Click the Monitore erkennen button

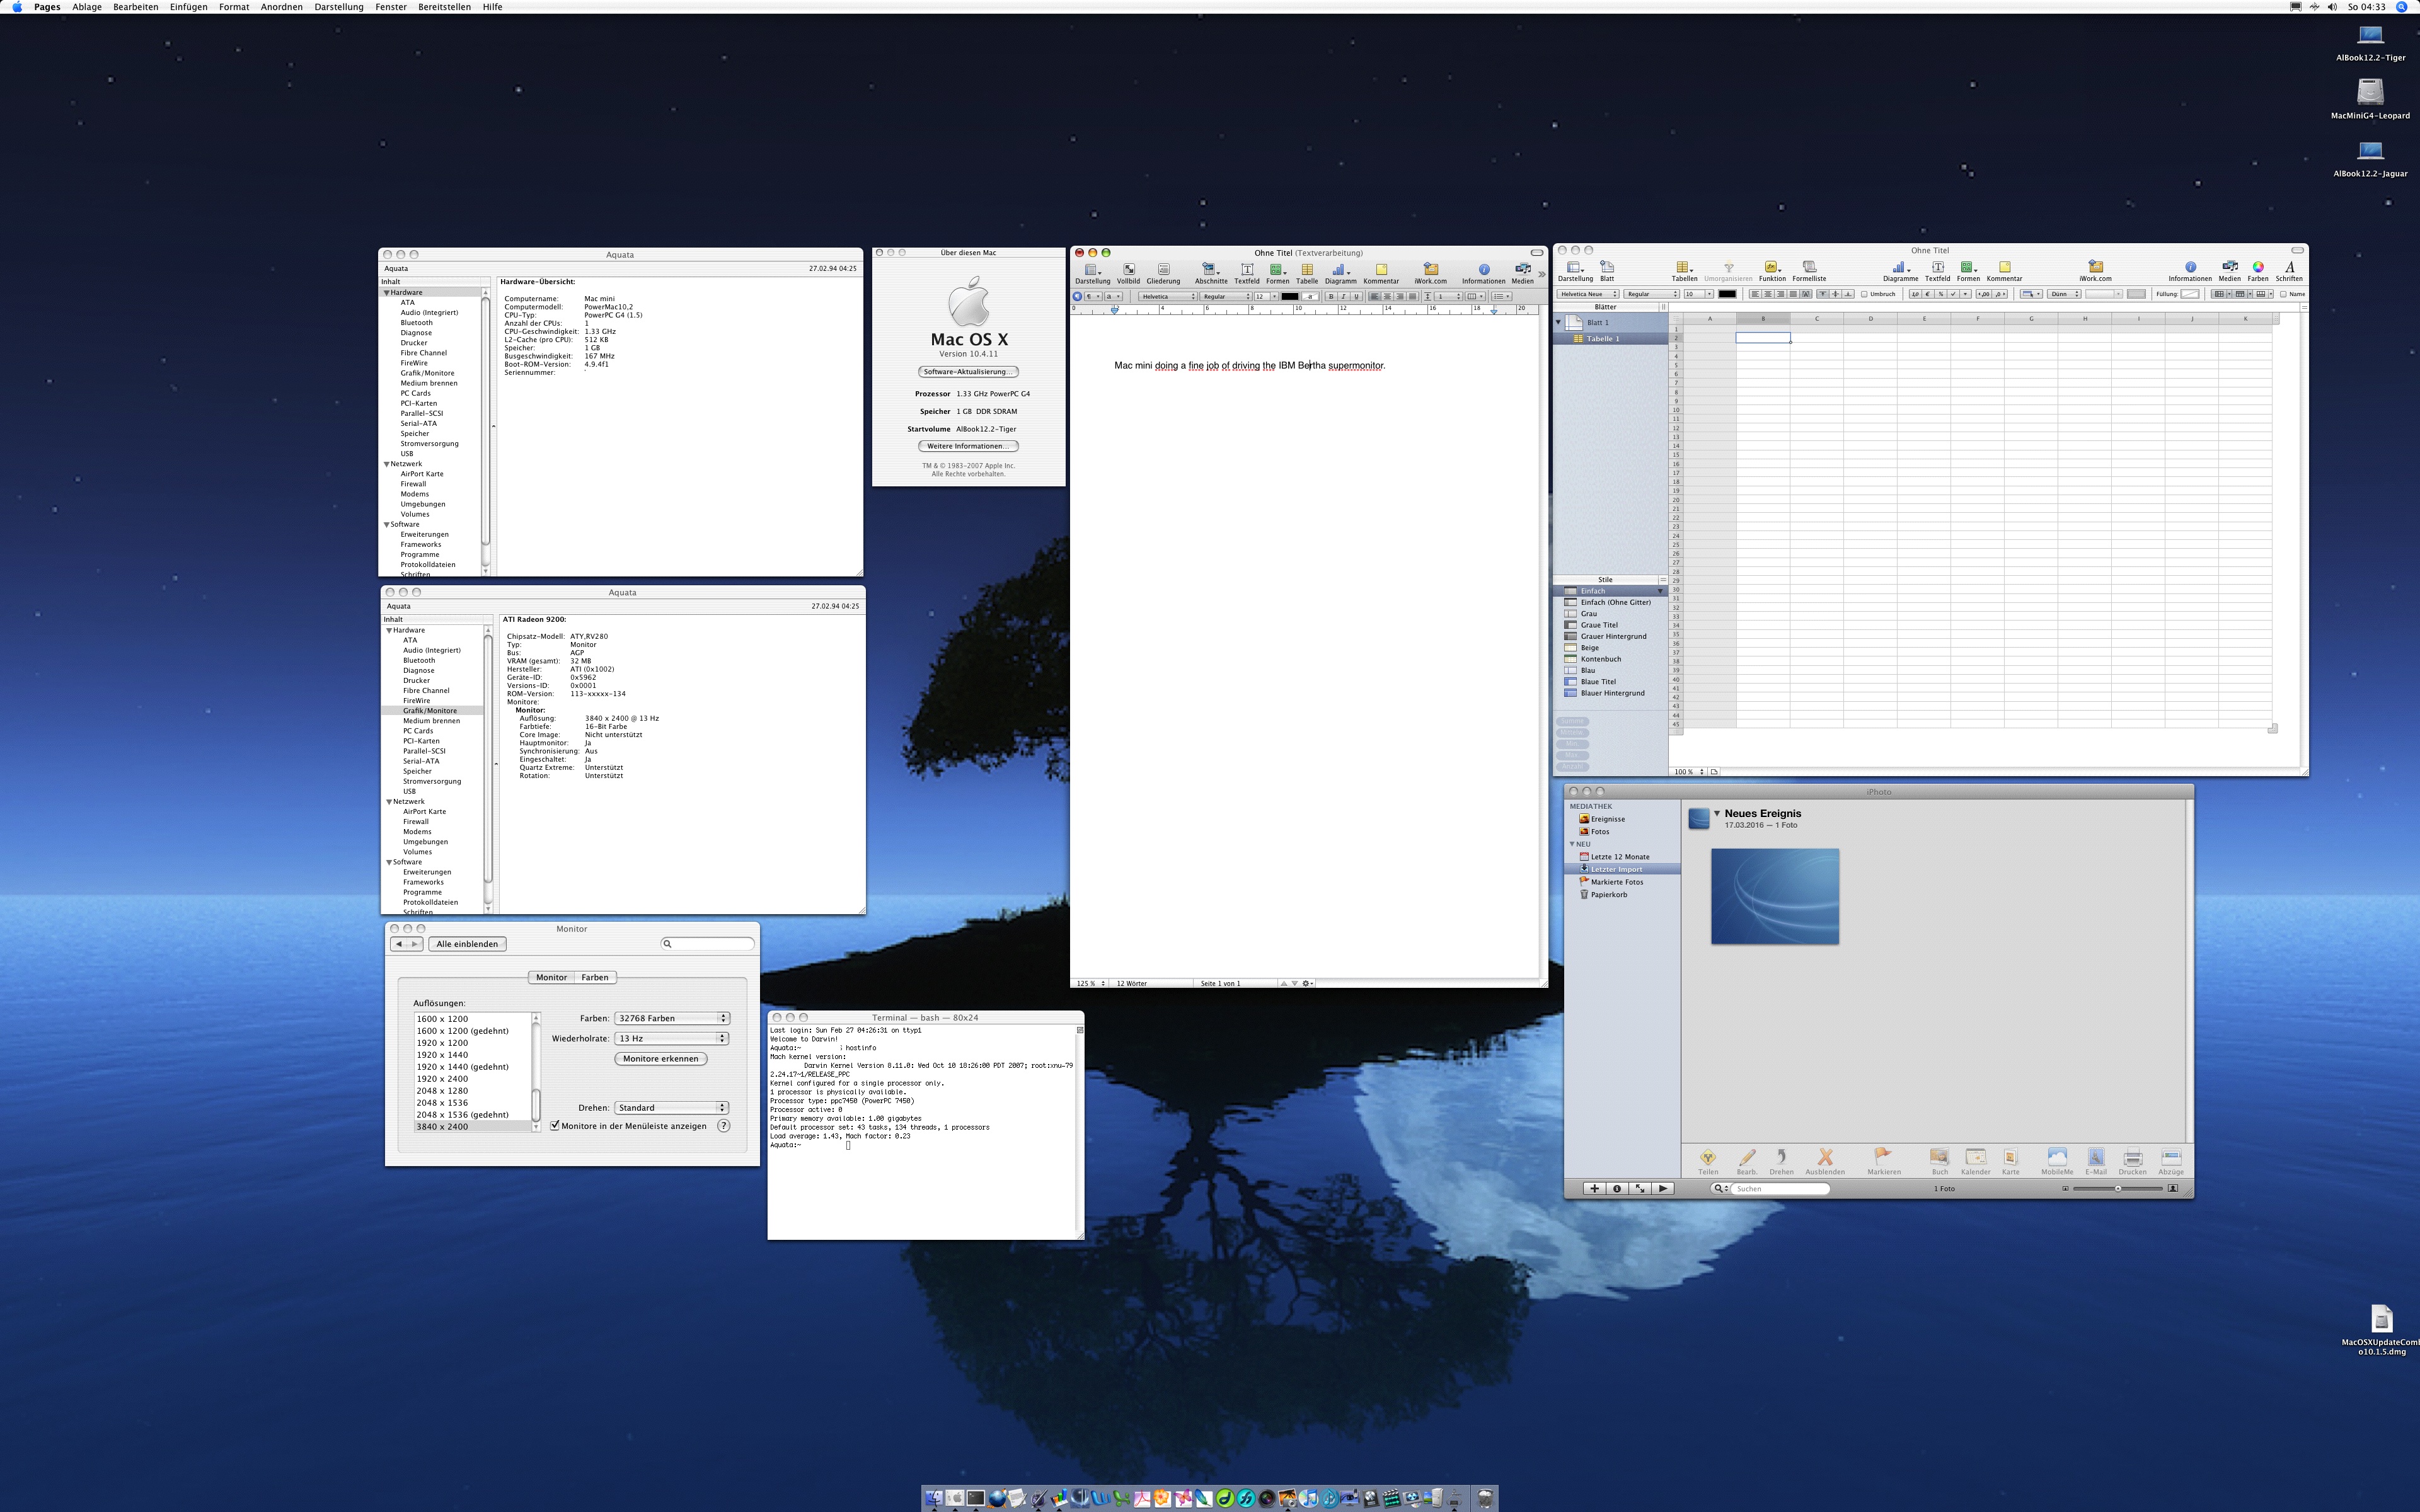(660, 1058)
